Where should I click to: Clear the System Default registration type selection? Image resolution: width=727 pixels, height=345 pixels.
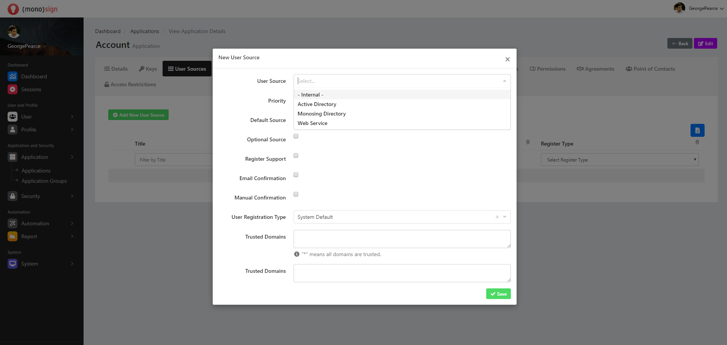[x=497, y=217]
